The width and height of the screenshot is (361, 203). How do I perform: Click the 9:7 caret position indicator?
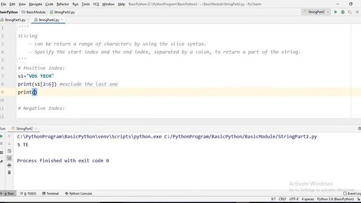pos(273,199)
